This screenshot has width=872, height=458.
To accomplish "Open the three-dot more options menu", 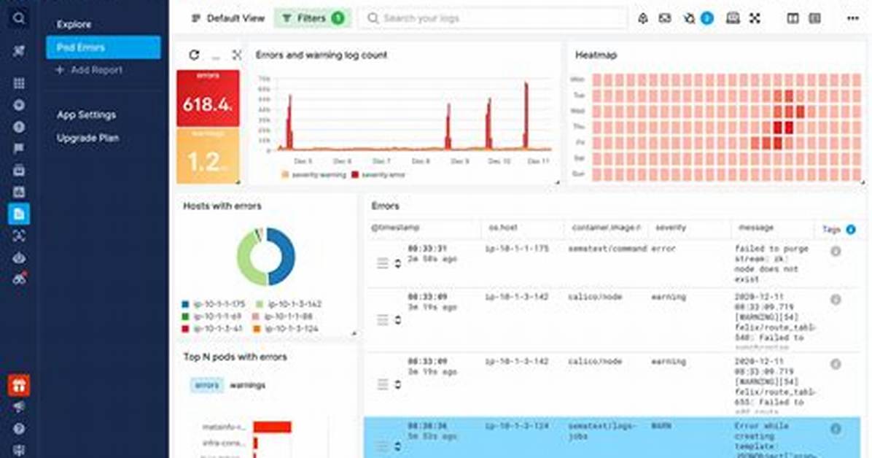I will click(852, 18).
